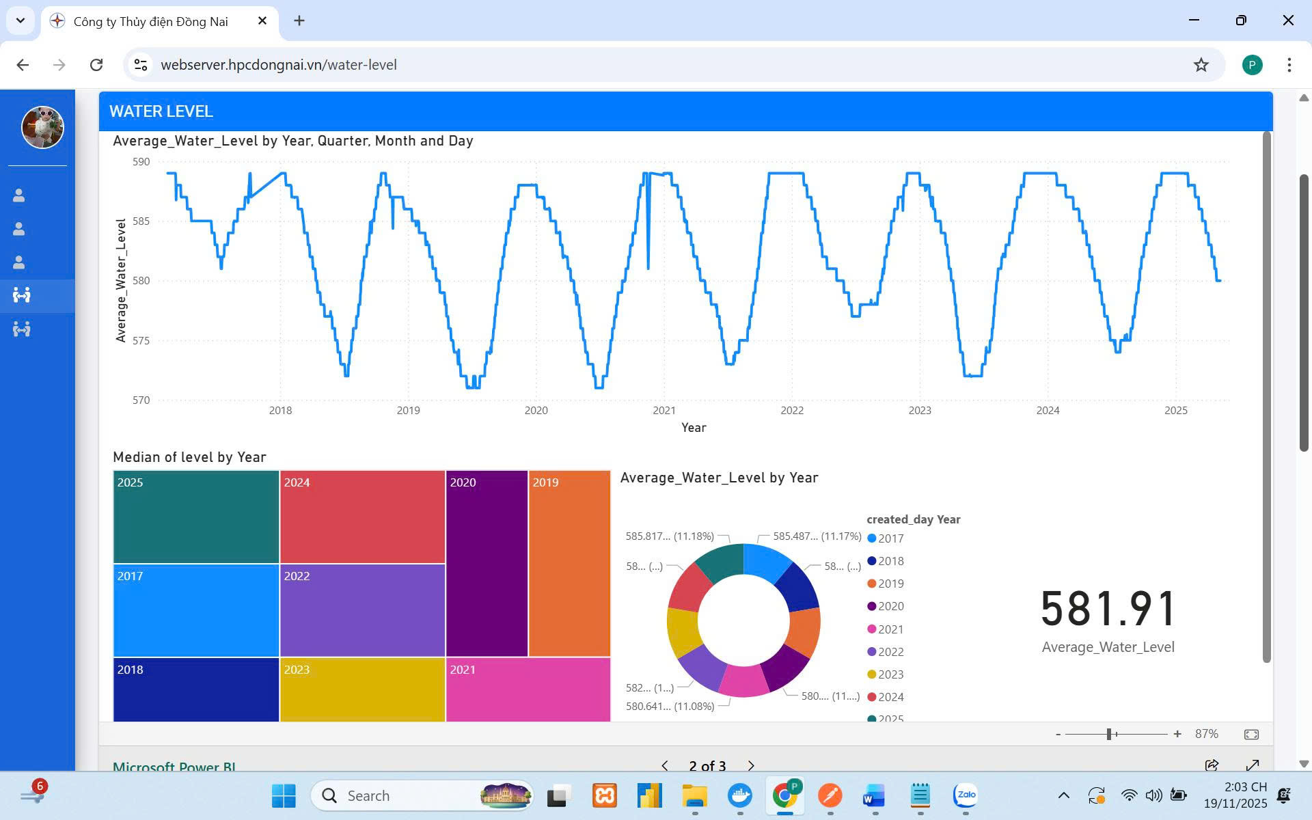The height and width of the screenshot is (820, 1312).
Task: Click the last sidebar icon below water-level
Action: [x=22, y=329]
